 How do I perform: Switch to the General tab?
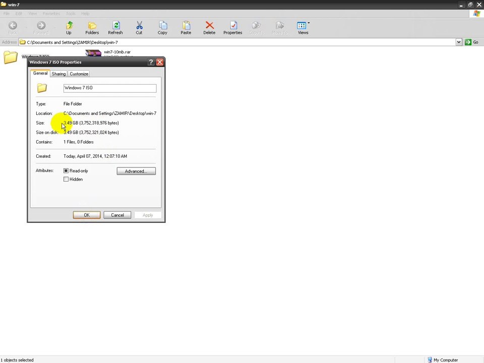40,73
